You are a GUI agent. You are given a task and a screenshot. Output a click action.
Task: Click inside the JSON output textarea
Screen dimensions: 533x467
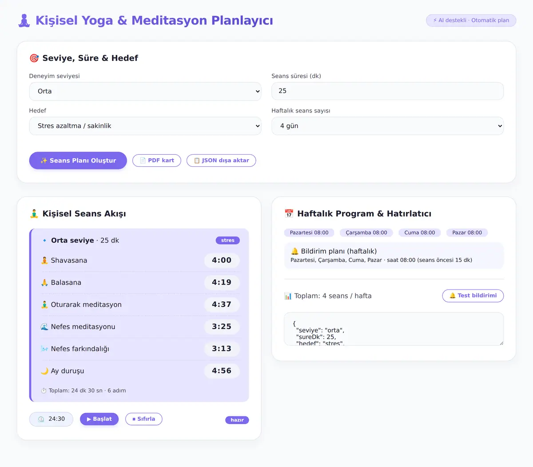pyautogui.click(x=394, y=329)
